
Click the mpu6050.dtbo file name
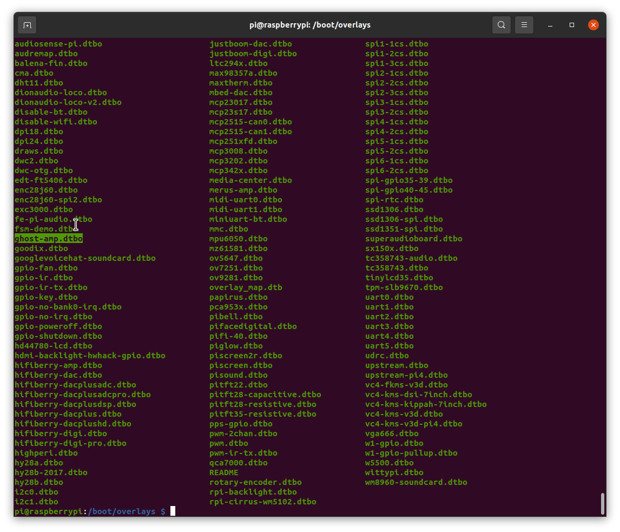pos(239,239)
